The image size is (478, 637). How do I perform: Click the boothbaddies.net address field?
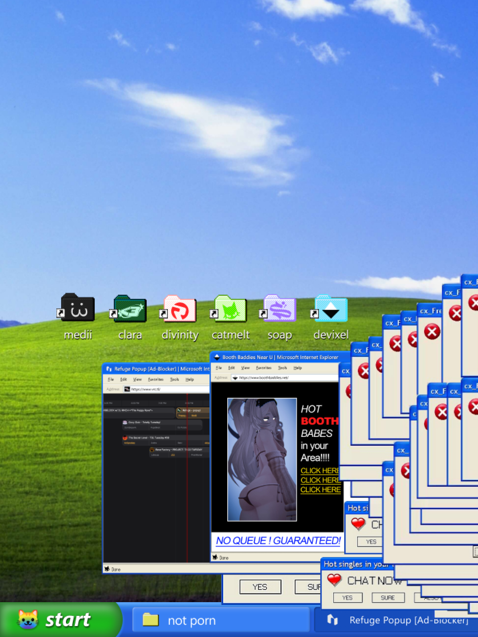(x=284, y=378)
